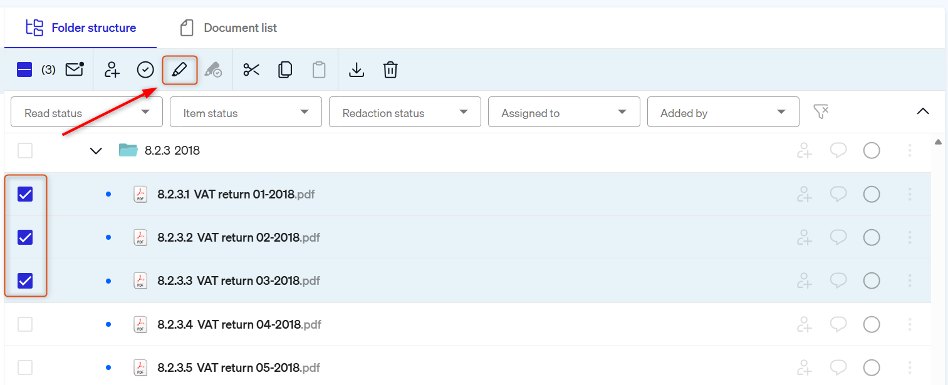This screenshot has width=948, height=385.
Task: Click the pencil rename icon in toolbar
Action: [180, 69]
